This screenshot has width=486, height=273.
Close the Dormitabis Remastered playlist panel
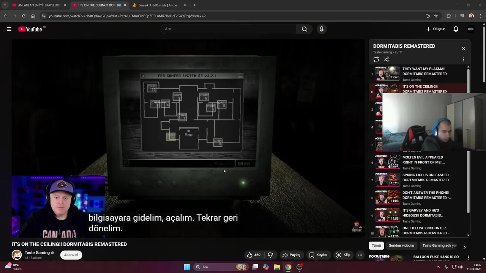point(464,49)
